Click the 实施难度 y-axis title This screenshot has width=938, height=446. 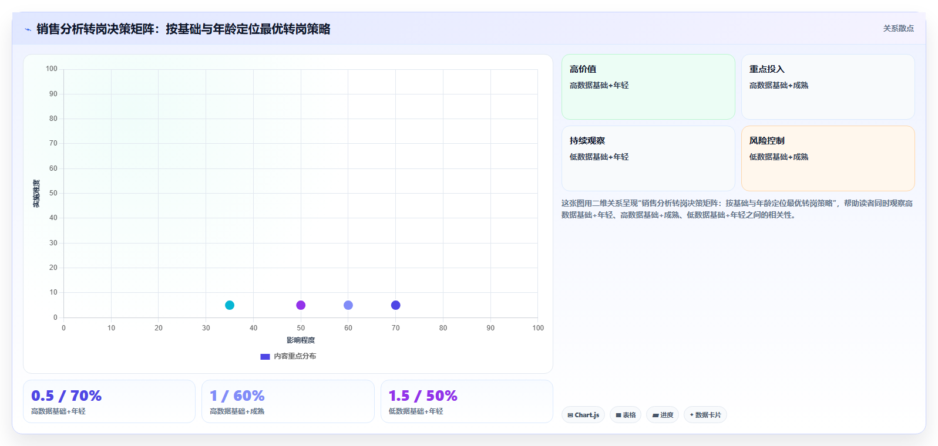point(36,194)
